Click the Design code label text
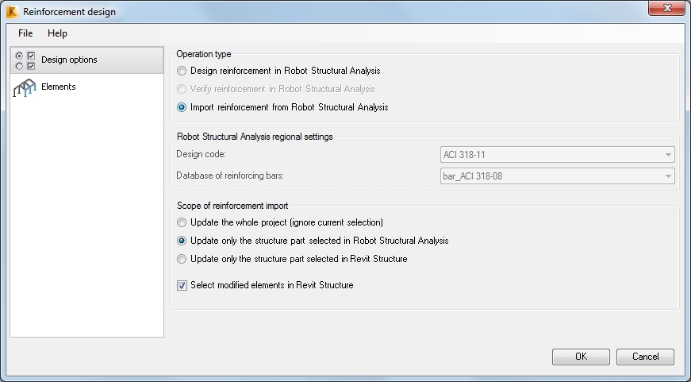Viewport: 691px width, 382px height. (x=201, y=154)
